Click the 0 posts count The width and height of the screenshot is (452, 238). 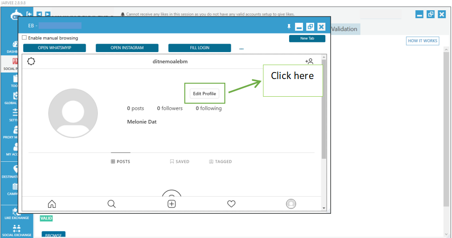click(x=135, y=108)
